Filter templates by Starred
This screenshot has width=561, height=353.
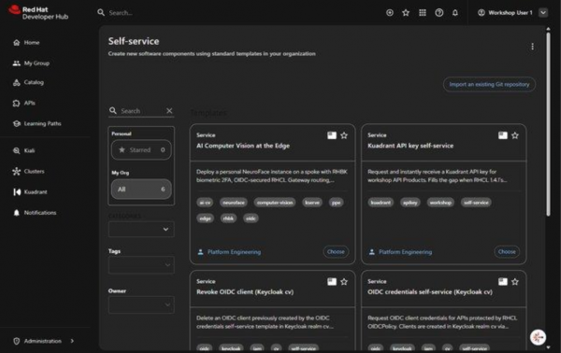click(x=141, y=150)
